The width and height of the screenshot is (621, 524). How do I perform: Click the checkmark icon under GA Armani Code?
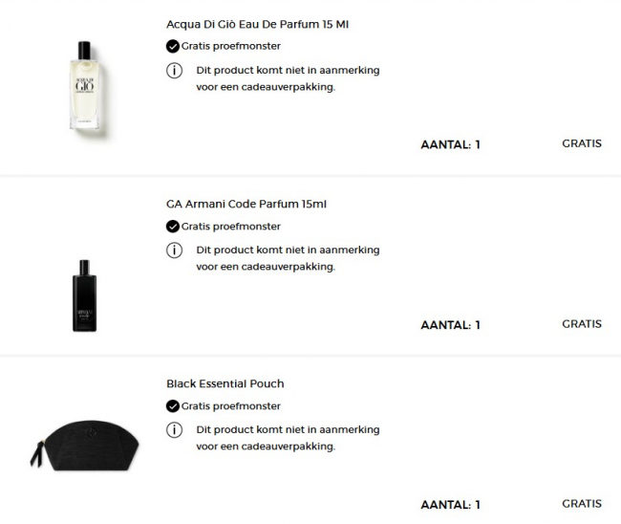[173, 227]
